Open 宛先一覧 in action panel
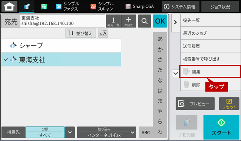This screenshot has width=241, height=141. click(210, 20)
